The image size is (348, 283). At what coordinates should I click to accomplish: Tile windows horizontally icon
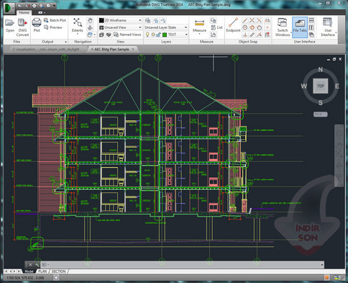point(311,20)
